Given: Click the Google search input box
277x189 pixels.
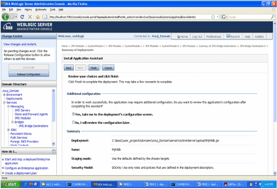Looking at the screenshot, I should (249, 17).
